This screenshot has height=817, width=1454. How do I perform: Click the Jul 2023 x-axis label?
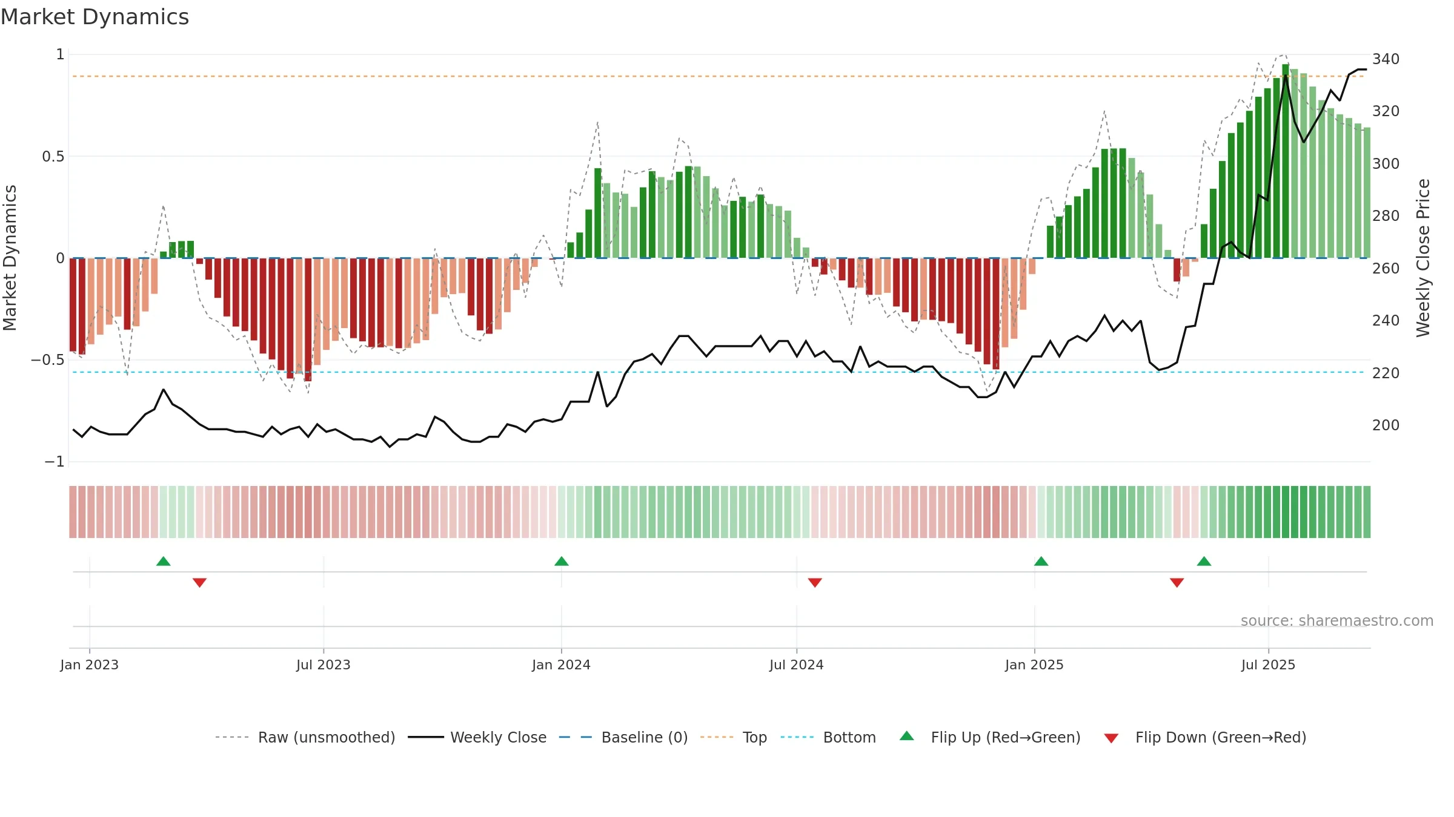pyautogui.click(x=324, y=664)
